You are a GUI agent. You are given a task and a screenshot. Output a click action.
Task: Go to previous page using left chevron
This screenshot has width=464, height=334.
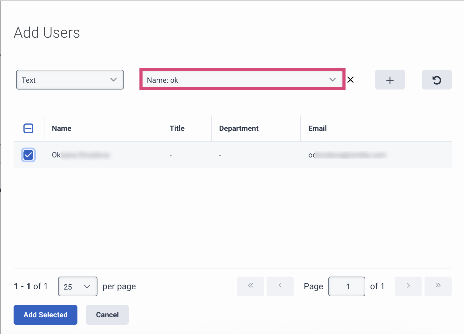[x=280, y=286]
